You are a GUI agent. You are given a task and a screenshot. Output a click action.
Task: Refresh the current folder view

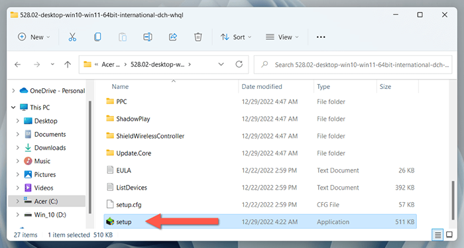coord(239,64)
